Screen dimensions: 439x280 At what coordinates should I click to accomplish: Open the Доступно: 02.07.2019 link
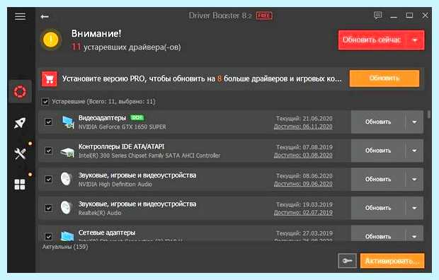tap(303, 213)
